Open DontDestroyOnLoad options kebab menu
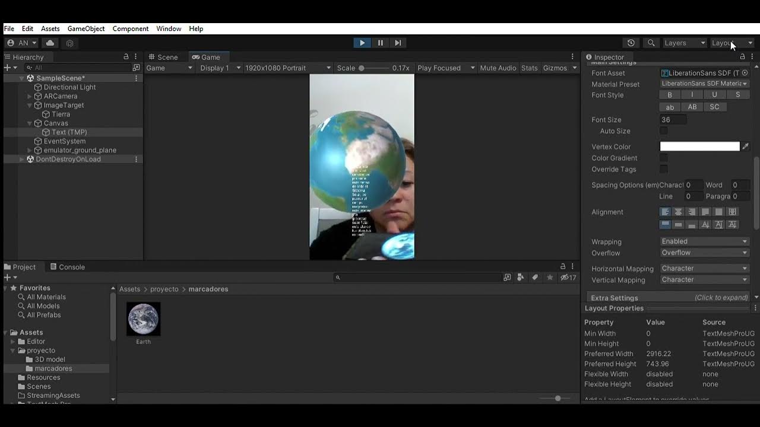760x427 pixels. click(x=136, y=159)
